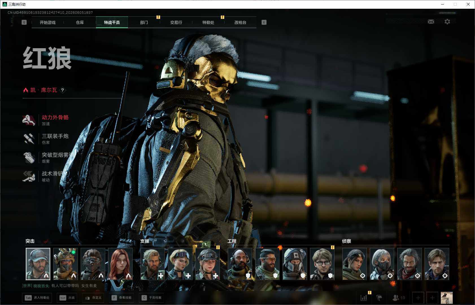This screenshot has height=305, width=475.
Task: Click the operator name 凯·席尔瓦
Action: (x=44, y=90)
